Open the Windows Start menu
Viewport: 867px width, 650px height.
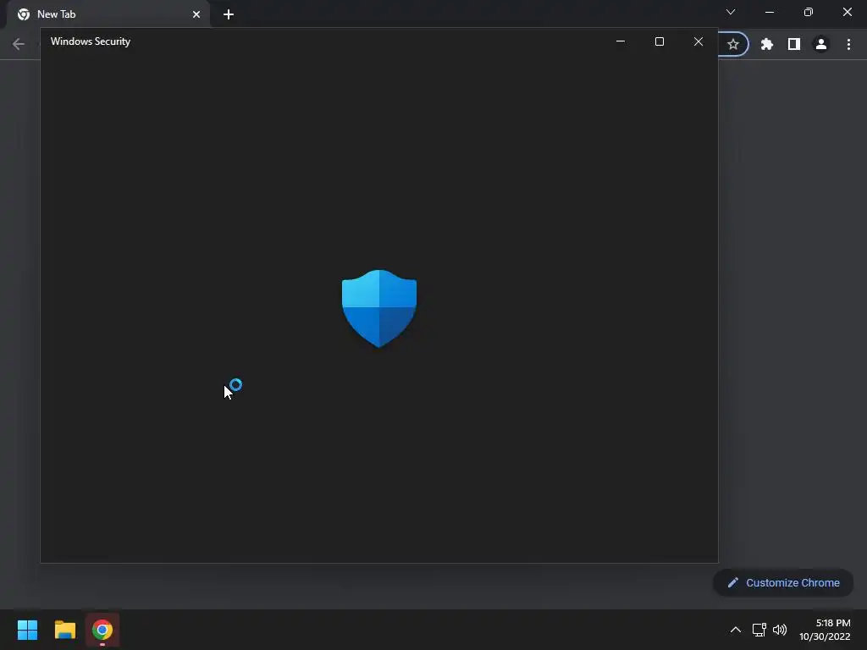click(x=27, y=630)
